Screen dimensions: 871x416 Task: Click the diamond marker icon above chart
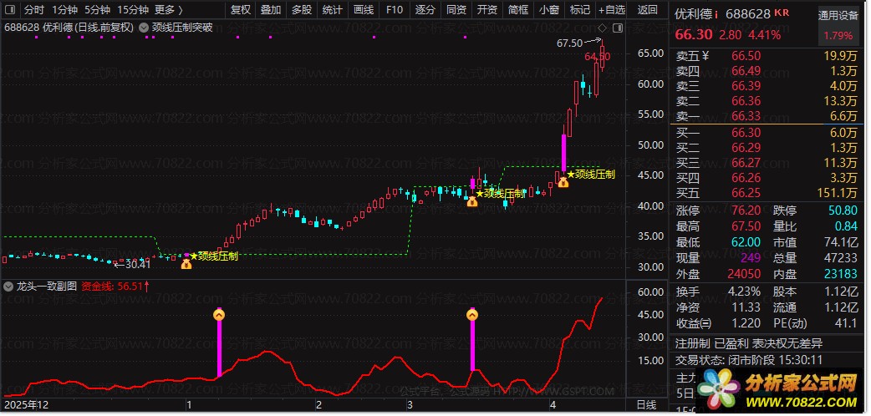(x=602, y=28)
